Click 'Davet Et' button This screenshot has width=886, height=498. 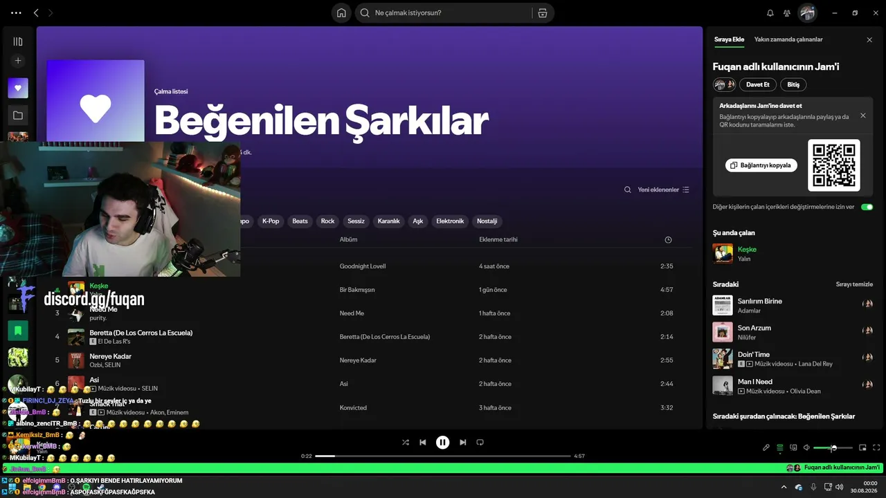pyautogui.click(x=757, y=84)
